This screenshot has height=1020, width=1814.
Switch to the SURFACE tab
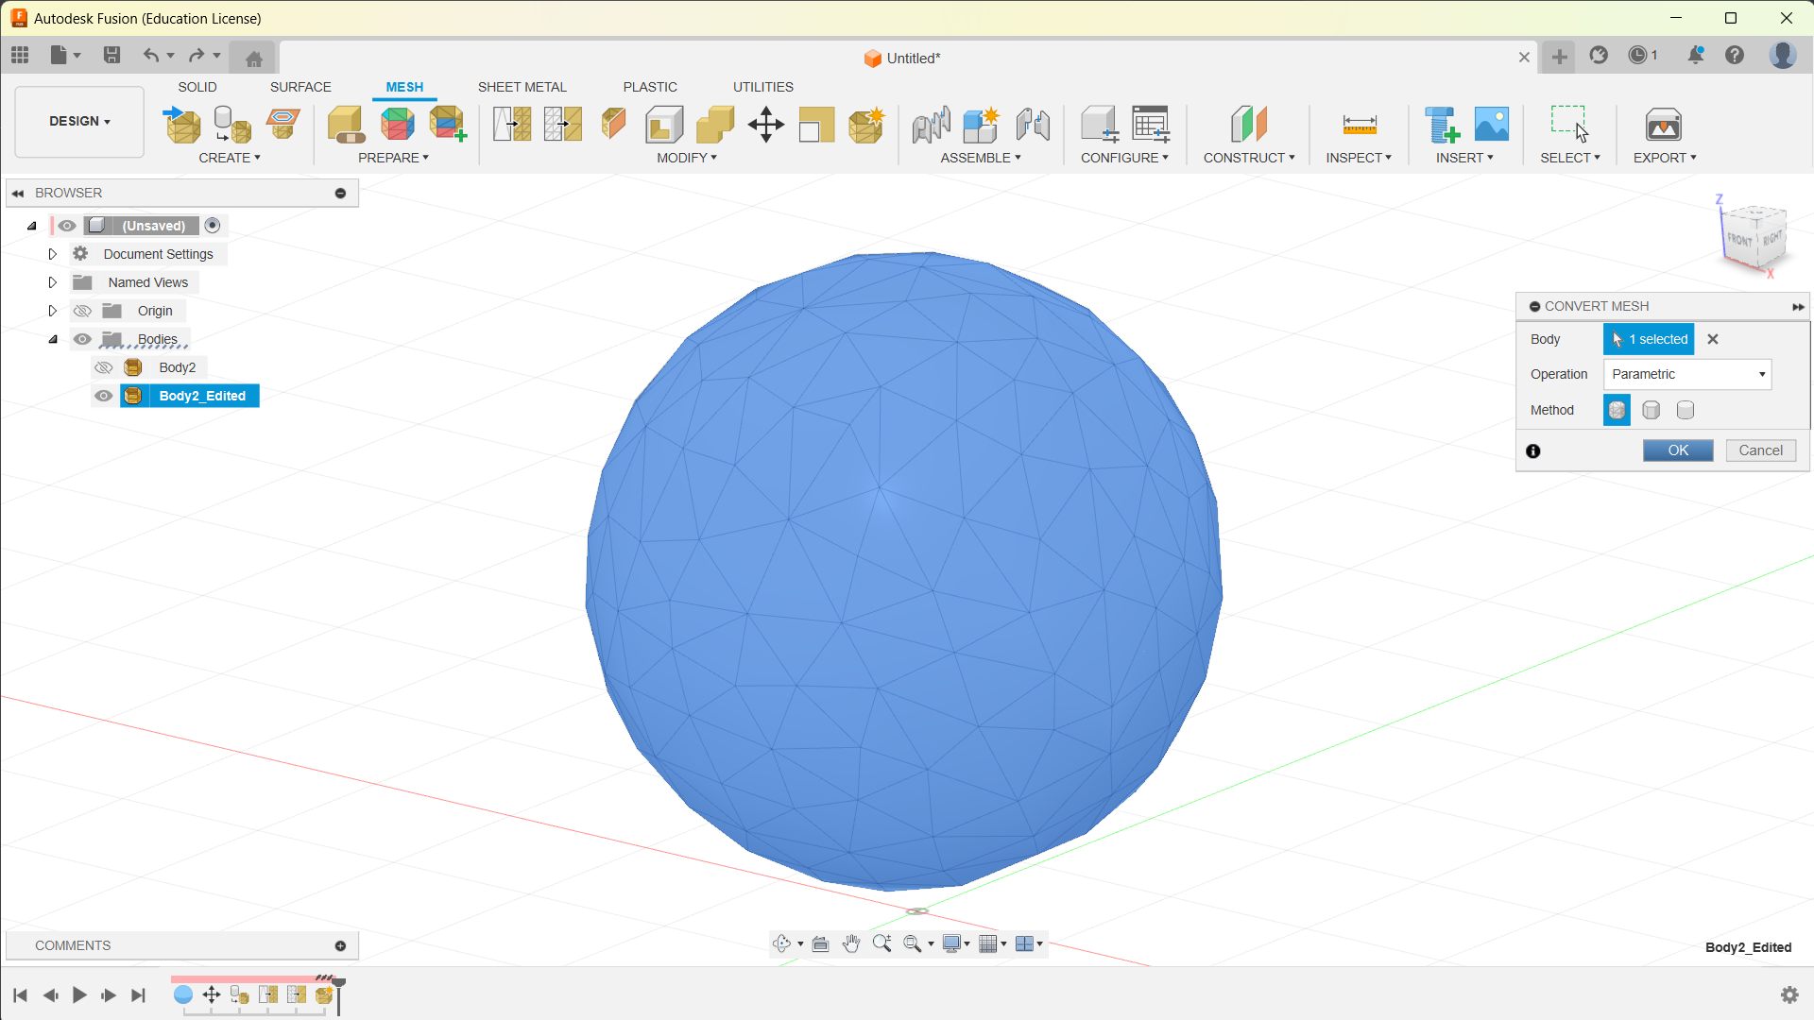tap(300, 87)
